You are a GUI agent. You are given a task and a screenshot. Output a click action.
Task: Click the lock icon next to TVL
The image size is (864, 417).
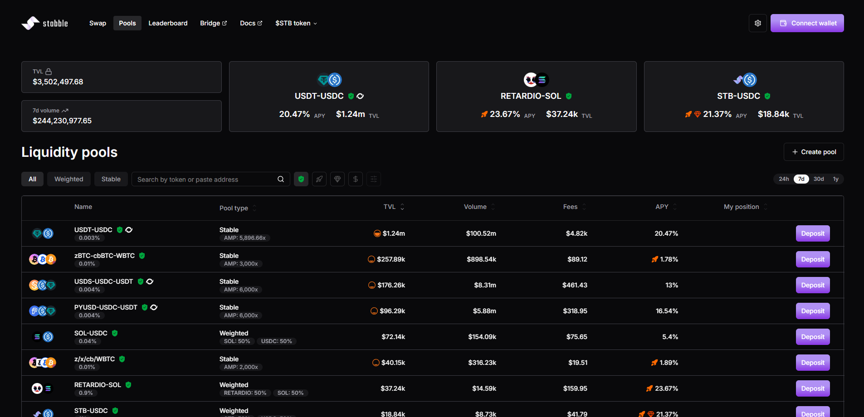tap(49, 72)
